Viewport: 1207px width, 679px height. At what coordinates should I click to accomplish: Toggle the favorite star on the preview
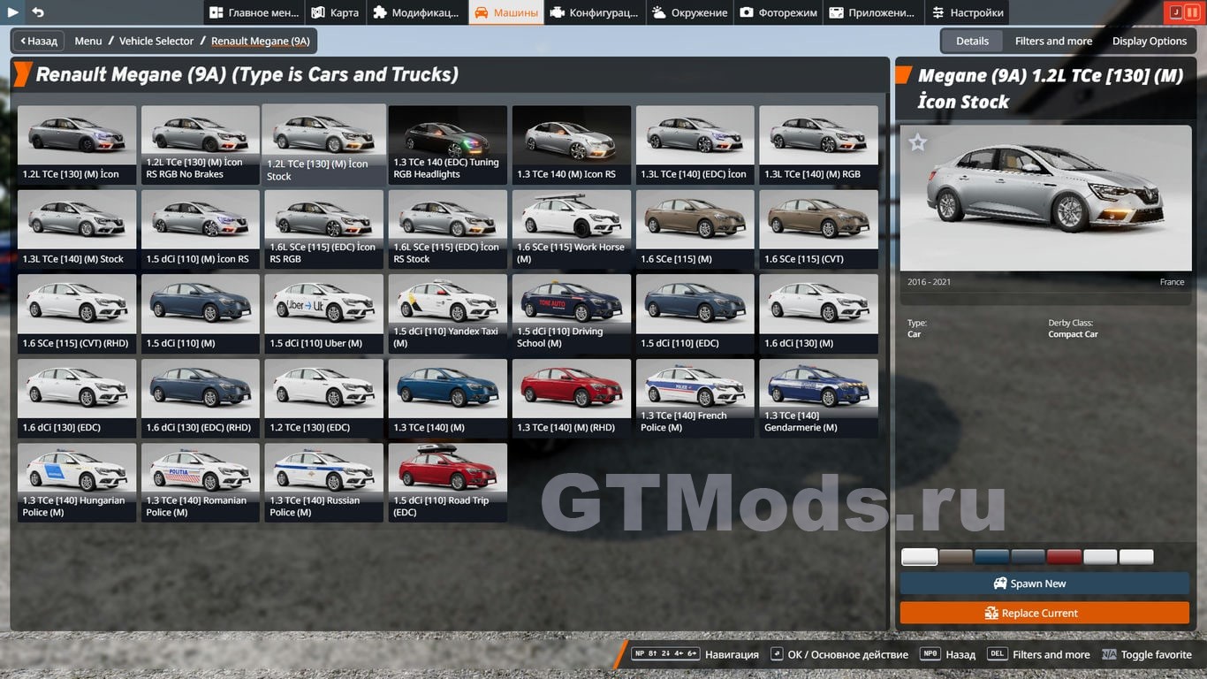[x=918, y=142]
